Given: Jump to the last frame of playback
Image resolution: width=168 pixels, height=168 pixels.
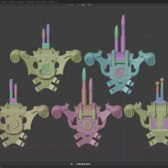Looking at the screenshot, I should pyautogui.click(x=89, y=164).
